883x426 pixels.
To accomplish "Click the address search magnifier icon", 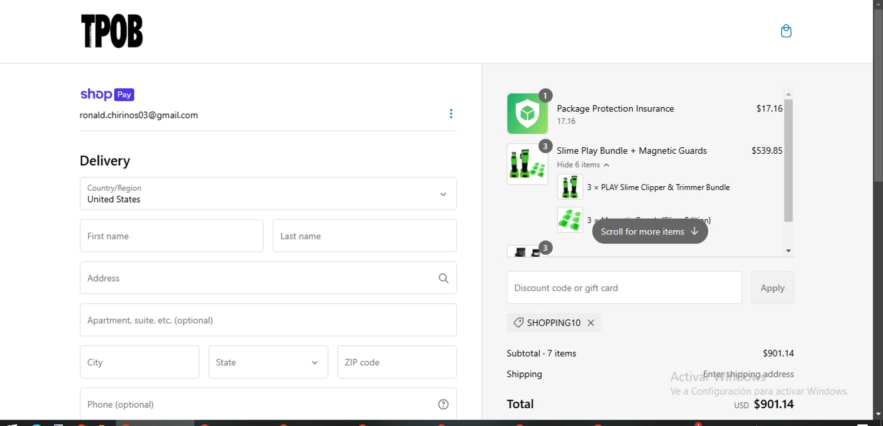I will [443, 278].
